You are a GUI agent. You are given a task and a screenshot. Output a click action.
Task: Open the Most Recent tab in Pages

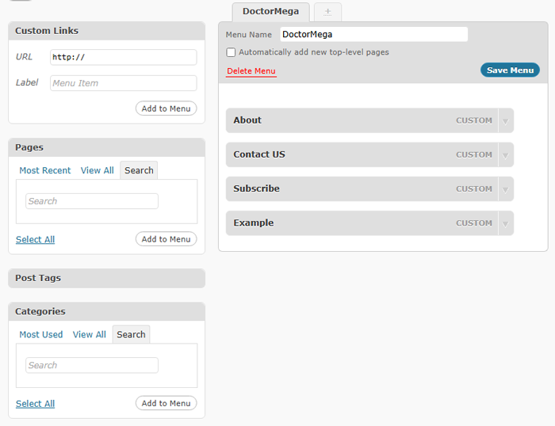[45, 170]
